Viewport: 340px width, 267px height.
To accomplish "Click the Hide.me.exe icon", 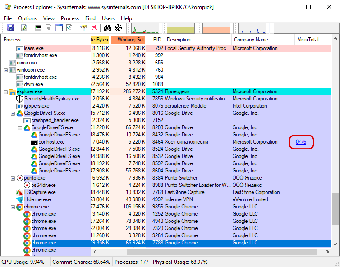I will [x=20, y=199].
